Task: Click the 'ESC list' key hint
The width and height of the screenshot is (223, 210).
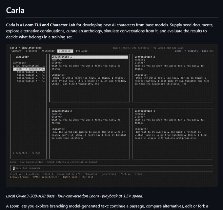Action: point(87,177)
